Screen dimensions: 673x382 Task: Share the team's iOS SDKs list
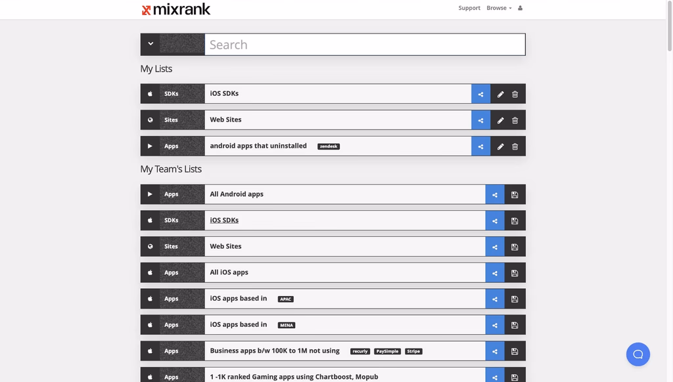pos(495,221)
